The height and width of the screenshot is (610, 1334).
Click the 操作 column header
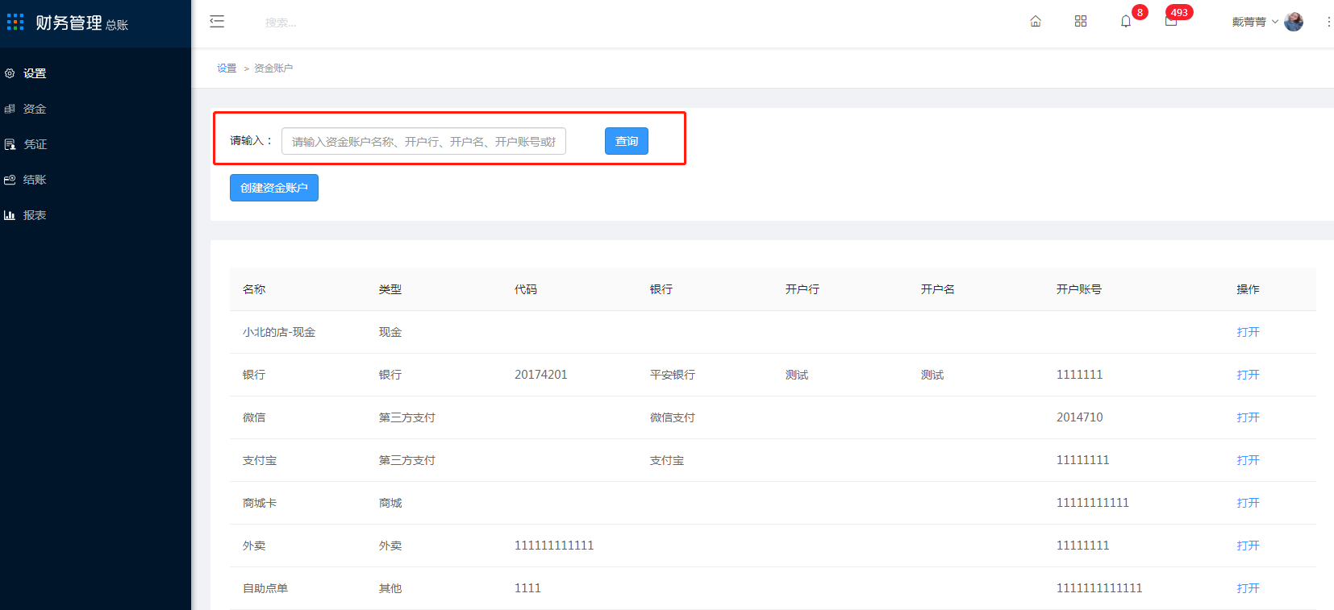(1248, 289)
